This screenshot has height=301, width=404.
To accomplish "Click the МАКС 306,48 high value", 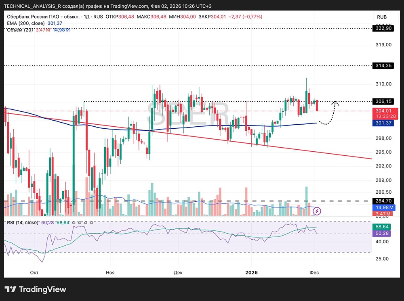I will [x=151, y=17].
